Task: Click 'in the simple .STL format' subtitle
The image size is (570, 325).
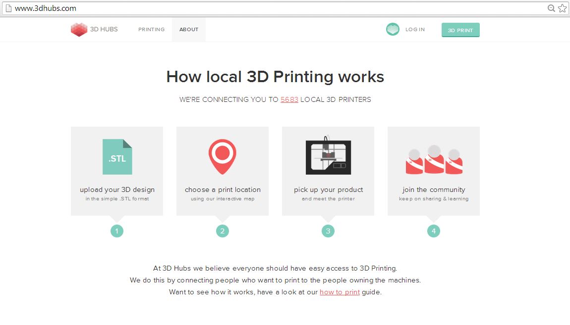Action: (x=117, y=199)
